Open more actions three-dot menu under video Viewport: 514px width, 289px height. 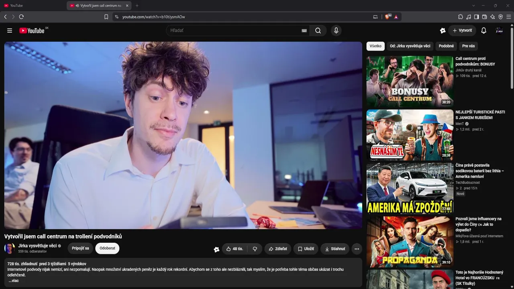pyautogui.click(x=357, y=249)
